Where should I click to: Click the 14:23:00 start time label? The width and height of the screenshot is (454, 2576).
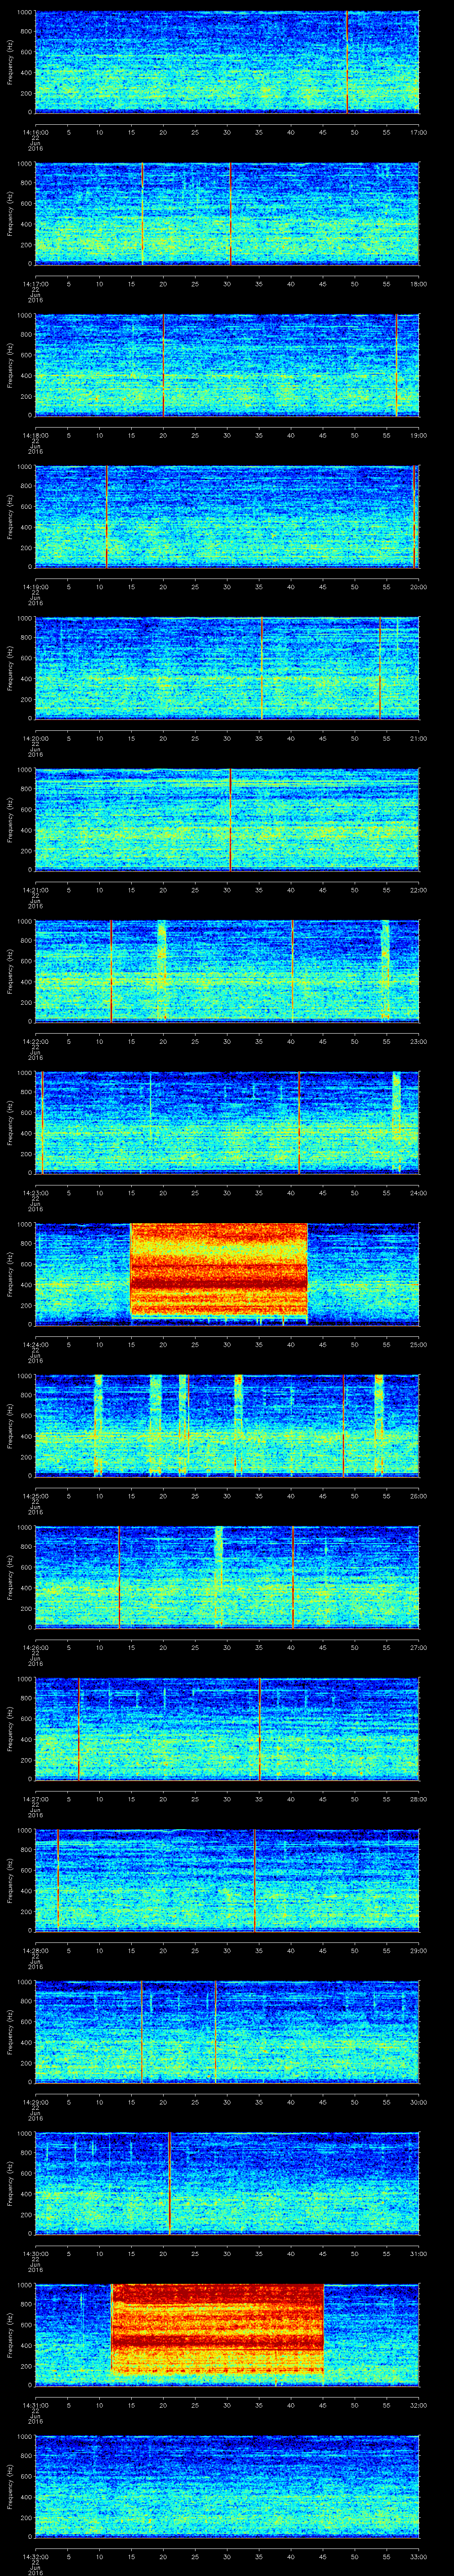pos(35,1192)
